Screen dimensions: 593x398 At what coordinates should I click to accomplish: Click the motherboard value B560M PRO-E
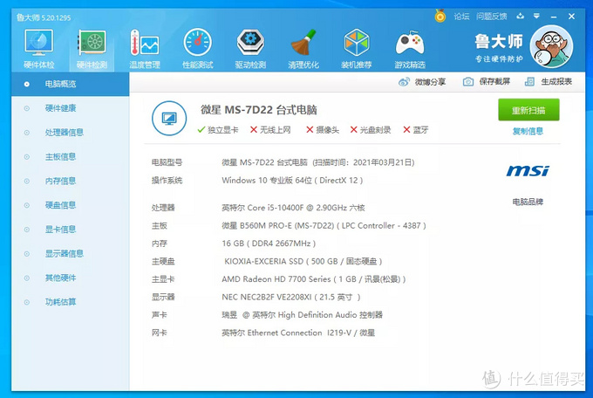[x=324, y=226]
